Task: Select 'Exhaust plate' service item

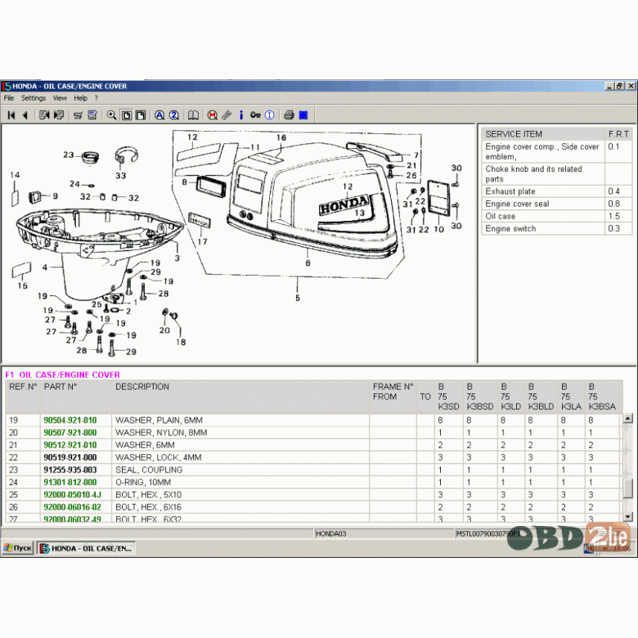Action: point(510,191)
